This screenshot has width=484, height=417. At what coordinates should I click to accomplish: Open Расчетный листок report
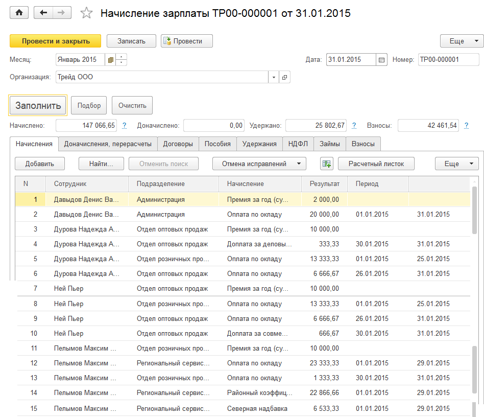click(376, 164)
